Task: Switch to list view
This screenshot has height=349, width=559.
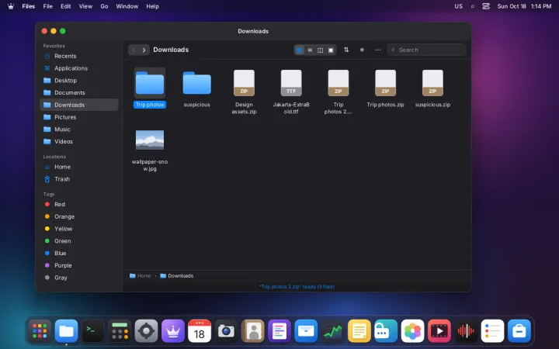Action: click(x=310, y=50)
